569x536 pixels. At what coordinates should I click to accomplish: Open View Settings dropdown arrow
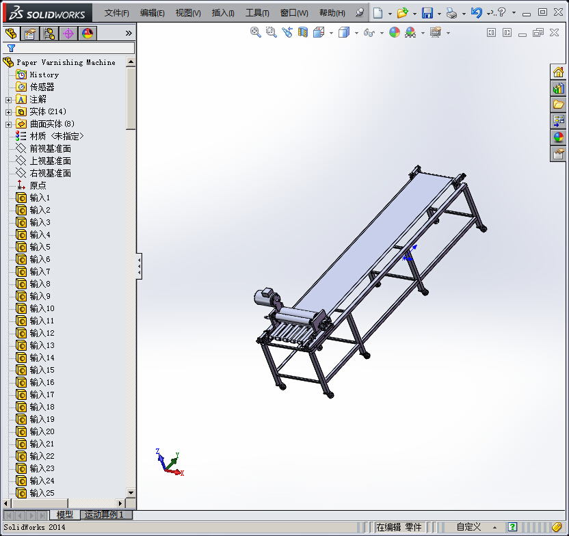(x=448, y=33)
